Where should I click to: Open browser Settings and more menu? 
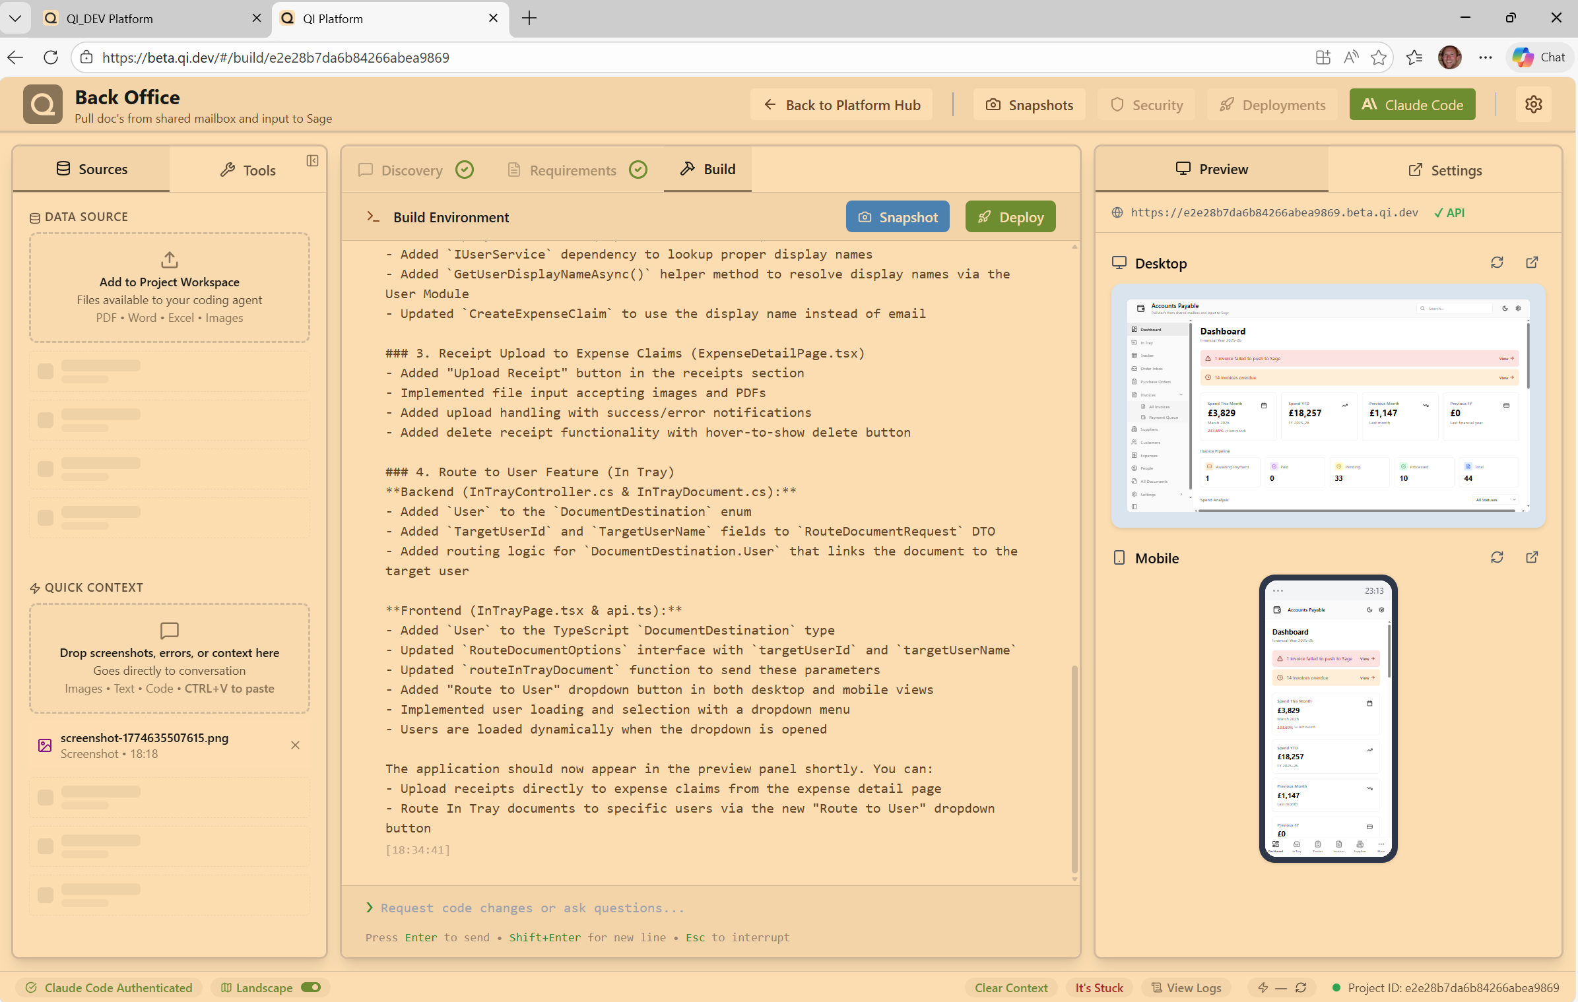(1485, 57)
